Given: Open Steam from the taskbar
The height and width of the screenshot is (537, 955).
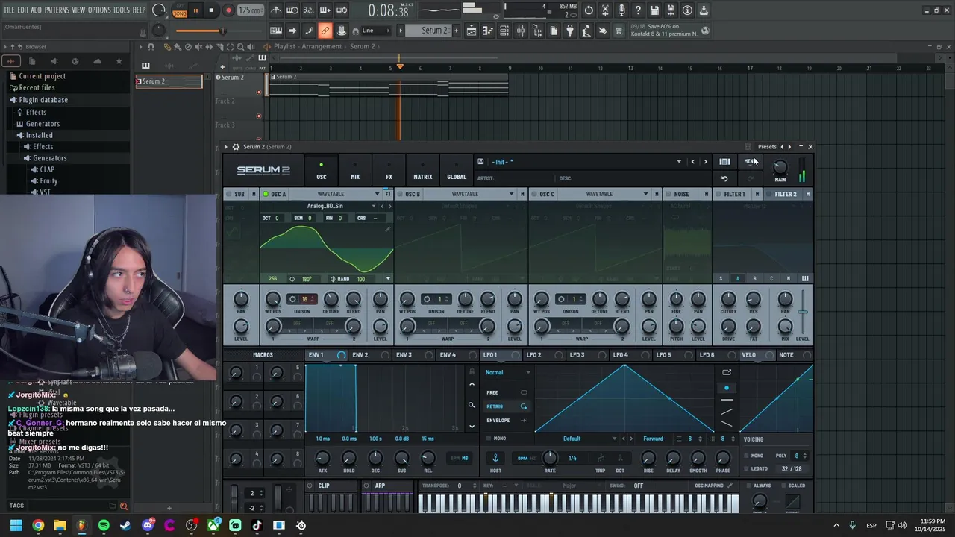Looking at the screenshot, I should coord(125,525).
